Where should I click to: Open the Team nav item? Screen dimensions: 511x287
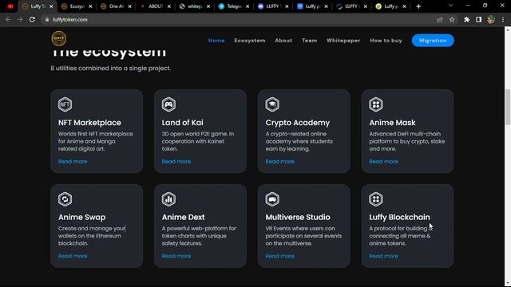pyautogui.click(x=309, y=41)
